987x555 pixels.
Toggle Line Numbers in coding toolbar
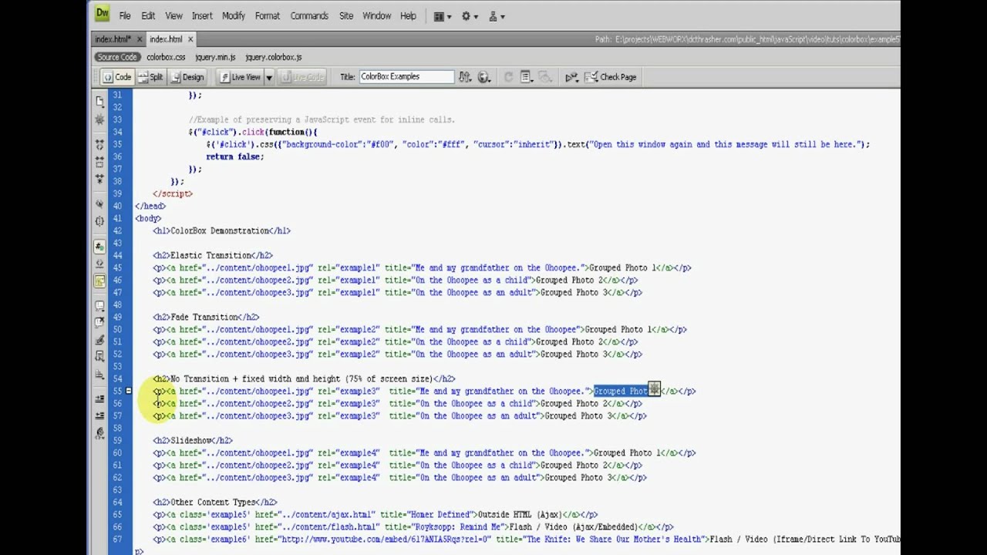click(x=99, y=247)
